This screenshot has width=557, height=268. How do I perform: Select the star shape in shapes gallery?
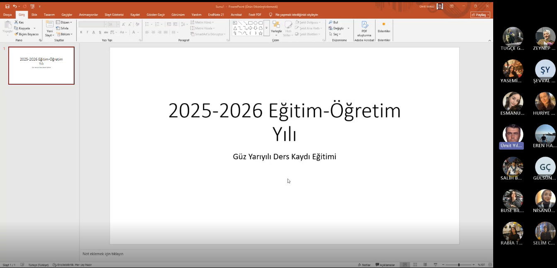pos(261,33)
